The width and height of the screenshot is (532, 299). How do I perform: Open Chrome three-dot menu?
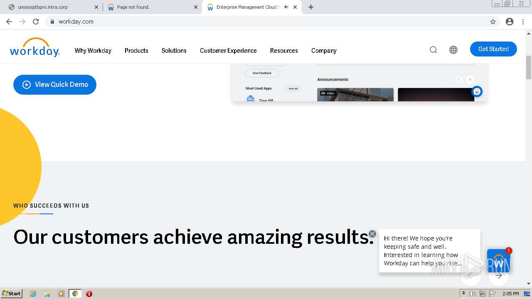click(x=523, y=22)
